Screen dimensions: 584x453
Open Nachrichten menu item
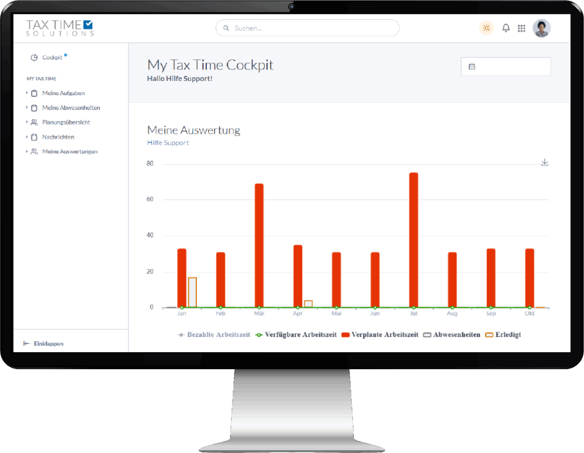(58, 137)
